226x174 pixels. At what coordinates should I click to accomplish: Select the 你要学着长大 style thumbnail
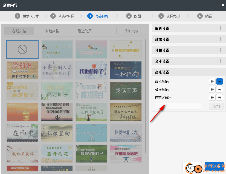coord(126,133)
